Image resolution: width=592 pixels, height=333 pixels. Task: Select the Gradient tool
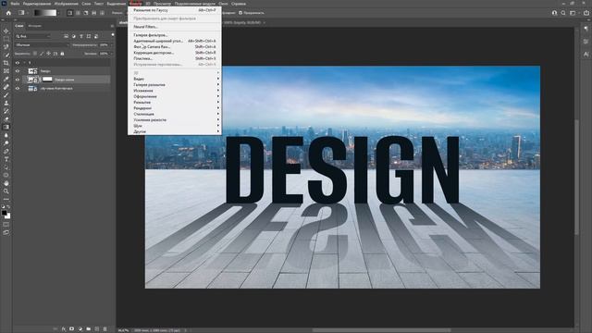[6, 127]
